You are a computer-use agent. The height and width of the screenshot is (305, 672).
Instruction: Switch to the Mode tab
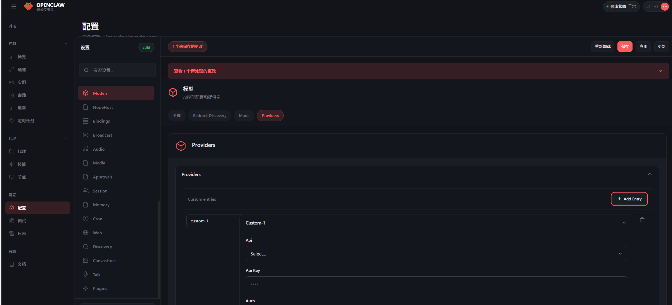(x=244, y=116)
